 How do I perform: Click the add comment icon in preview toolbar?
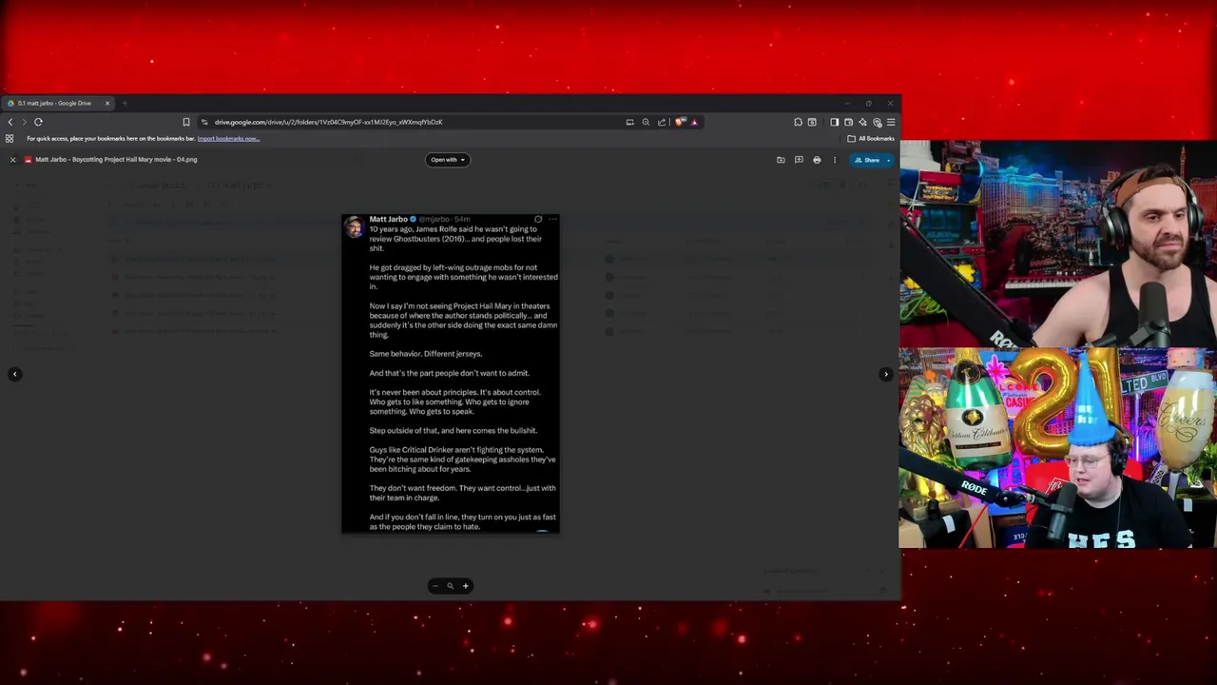pos(799,160)
